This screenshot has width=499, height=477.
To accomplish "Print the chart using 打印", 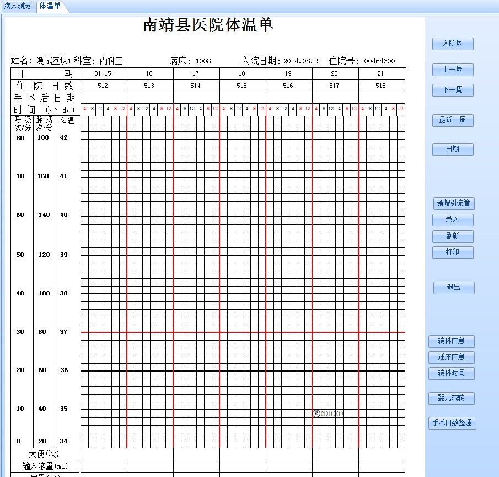I will (x=453, y=252).
